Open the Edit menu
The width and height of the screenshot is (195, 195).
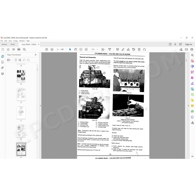pyautogui.click(x=6, y=41)
